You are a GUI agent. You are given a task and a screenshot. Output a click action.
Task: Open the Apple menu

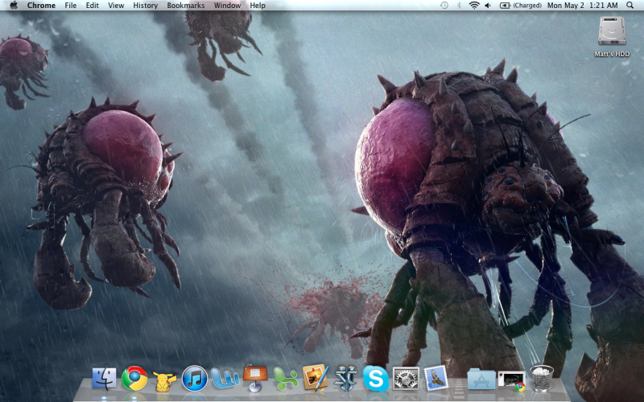coord(14,6)
